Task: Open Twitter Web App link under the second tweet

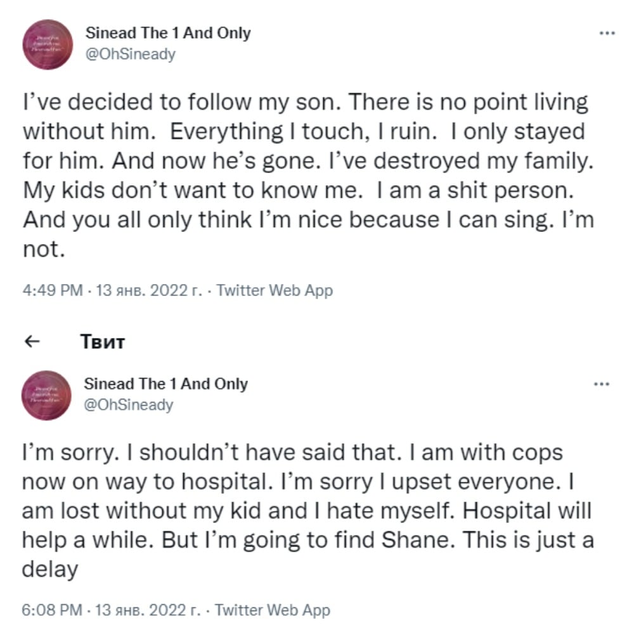Action: pos(273,610)
